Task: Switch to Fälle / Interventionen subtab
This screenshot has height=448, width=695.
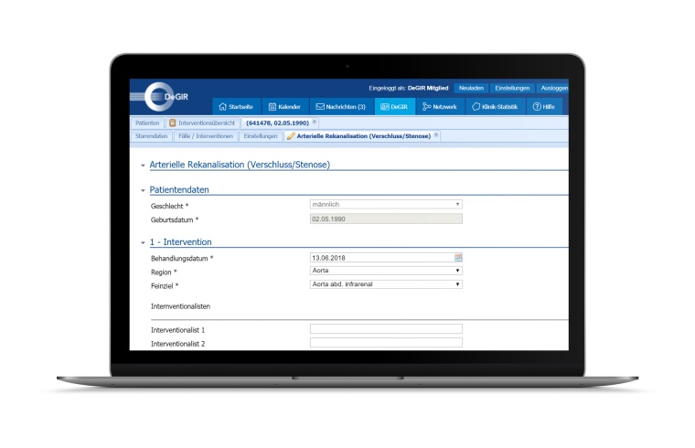Action: coord(206,136)
